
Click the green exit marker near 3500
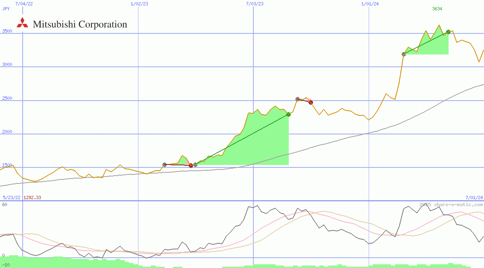click(449, 32)
